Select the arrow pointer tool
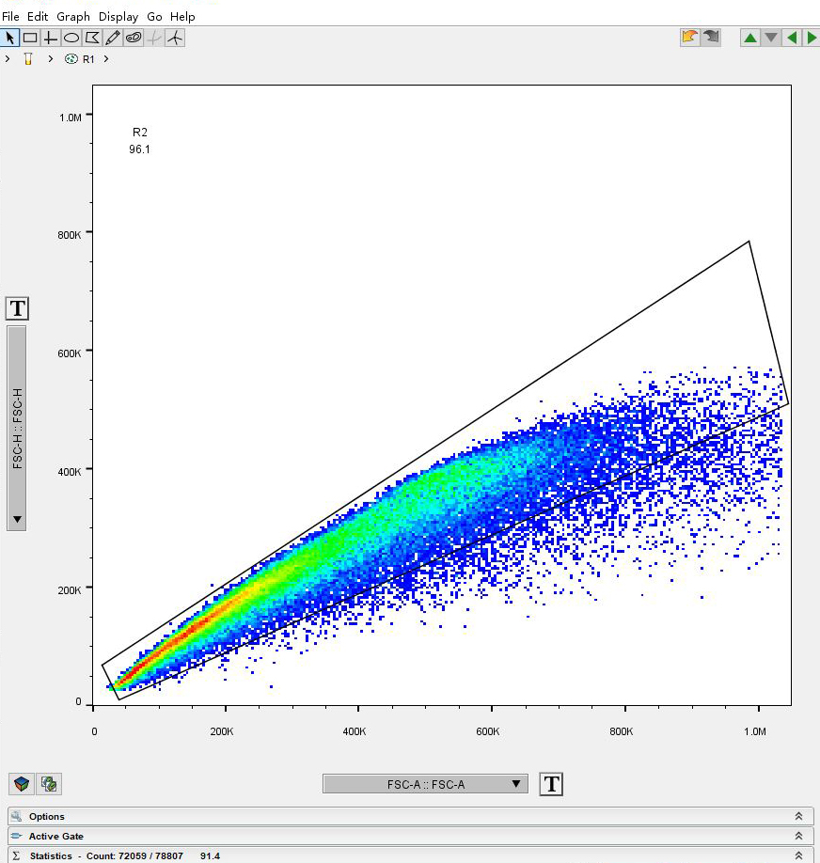The height and width of the screenshot is (863, 820). pyautogui.click(x=10, y=38)
